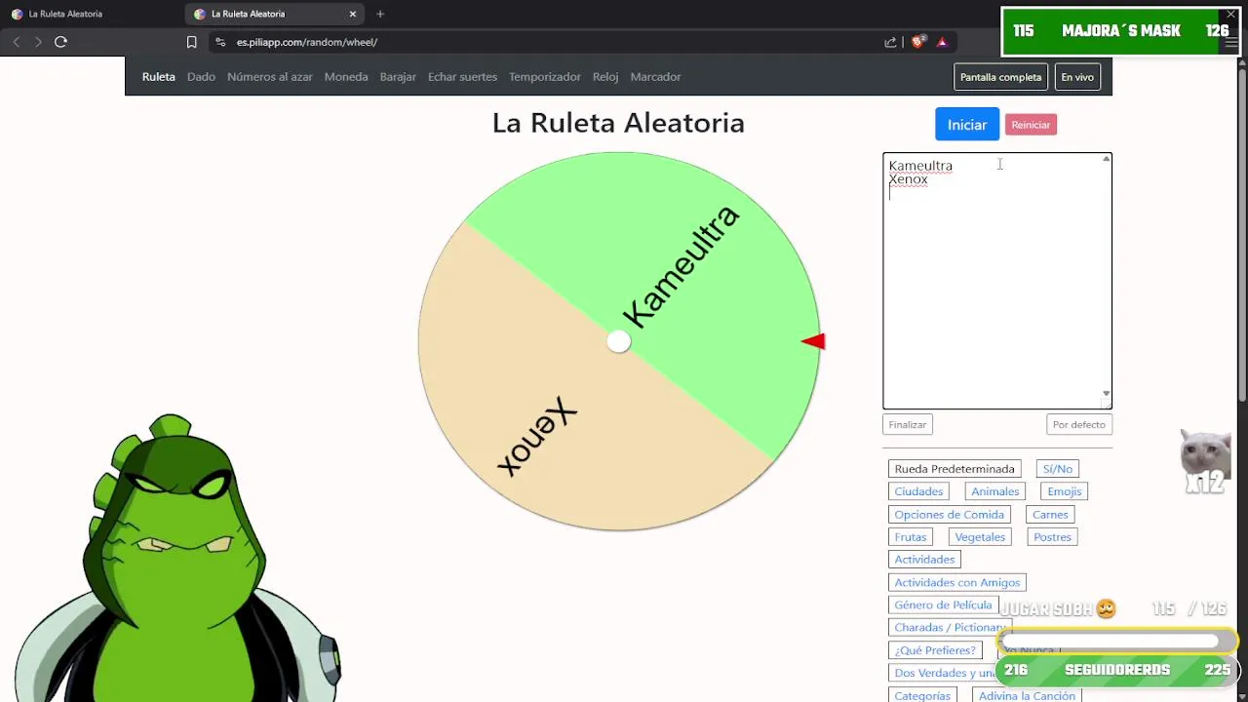
Task: Close the active La Ruleta Aleatoria tab
Action: [x=353, y=14]
